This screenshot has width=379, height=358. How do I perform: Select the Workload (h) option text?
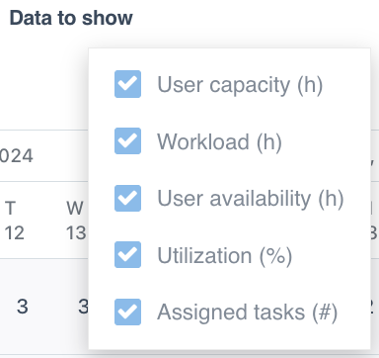coord(219,141)
